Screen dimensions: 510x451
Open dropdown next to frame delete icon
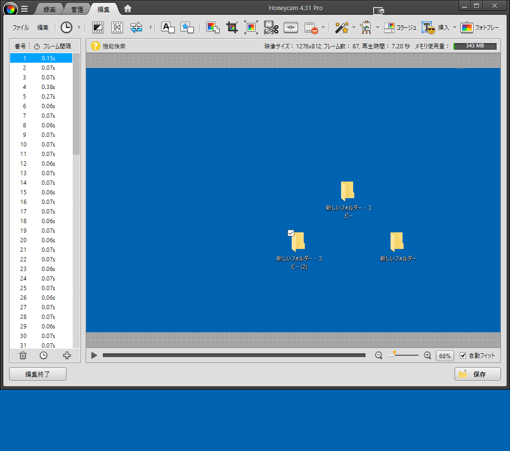coord(323,27)
